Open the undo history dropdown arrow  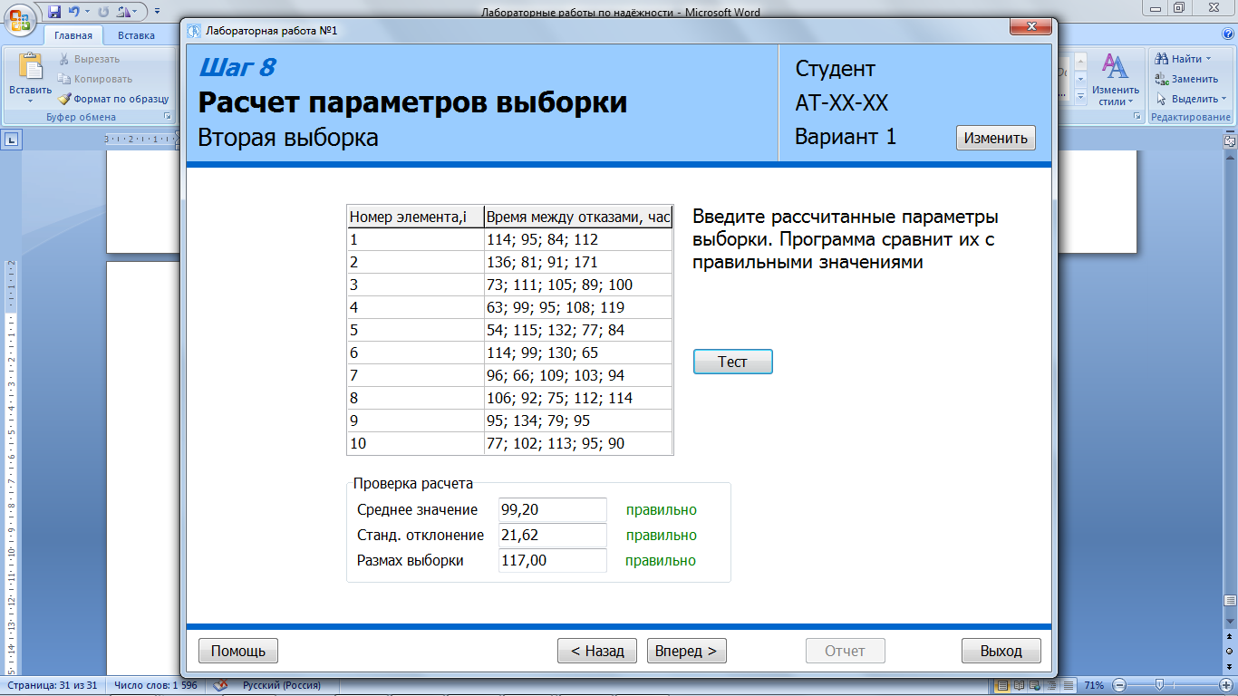(x=87, y=12)
